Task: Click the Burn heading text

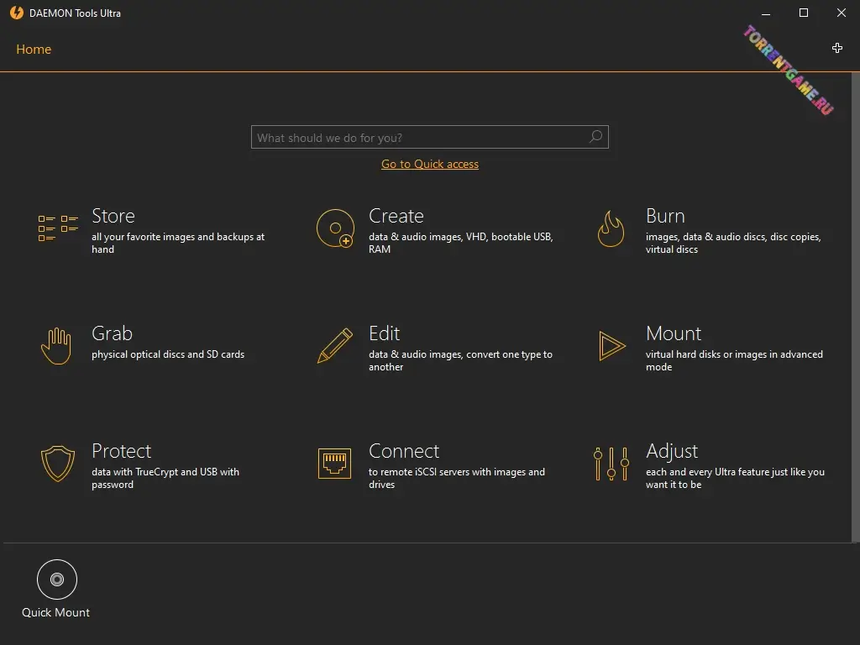Action: pyautogui.click(x=665, y=216)
